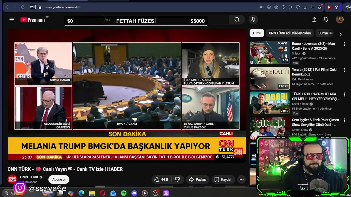The height and width of the screenshot is (197, 351).
Task: Toggle the browser VPN badge
Action: click(32, 7)
